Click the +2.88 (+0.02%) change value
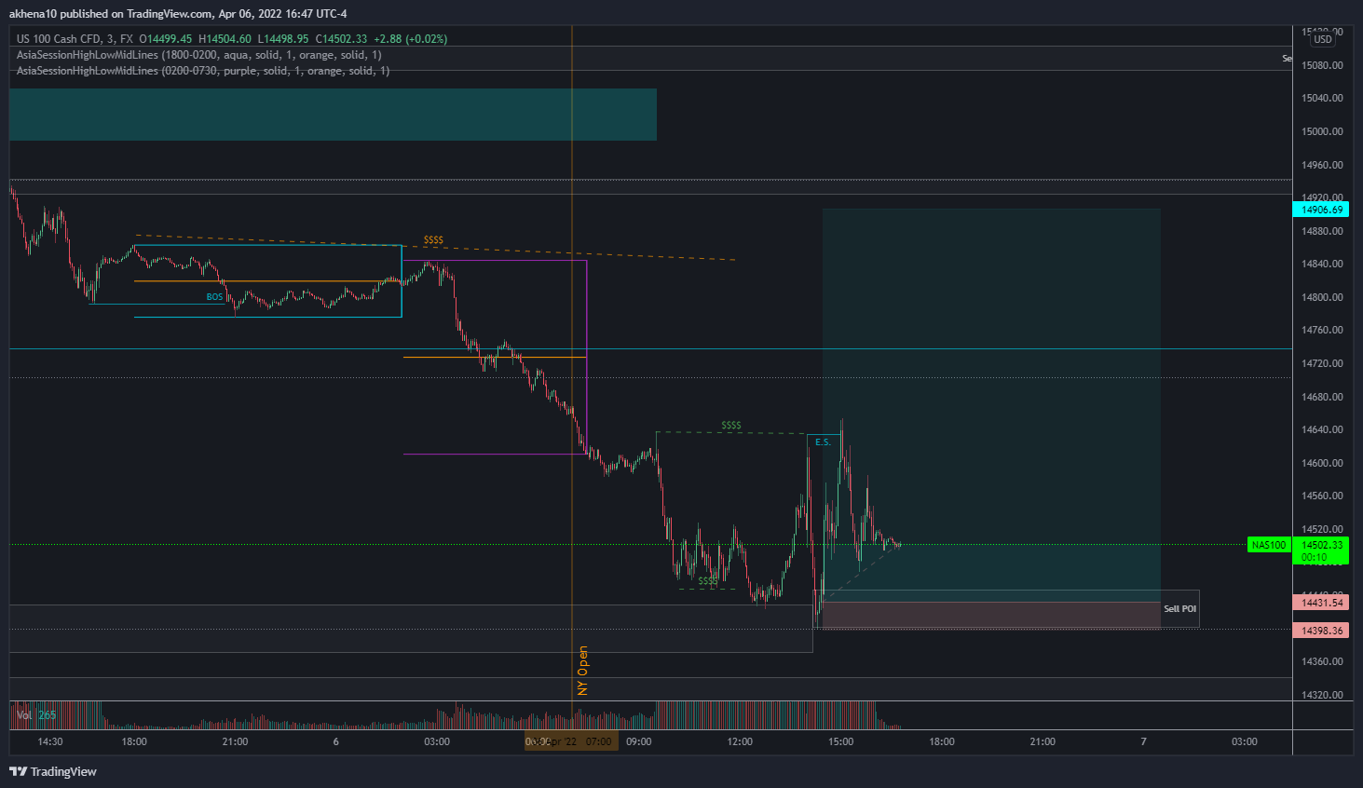The width and height of the screenshot is (1363, 788). (x=410, y=39)
